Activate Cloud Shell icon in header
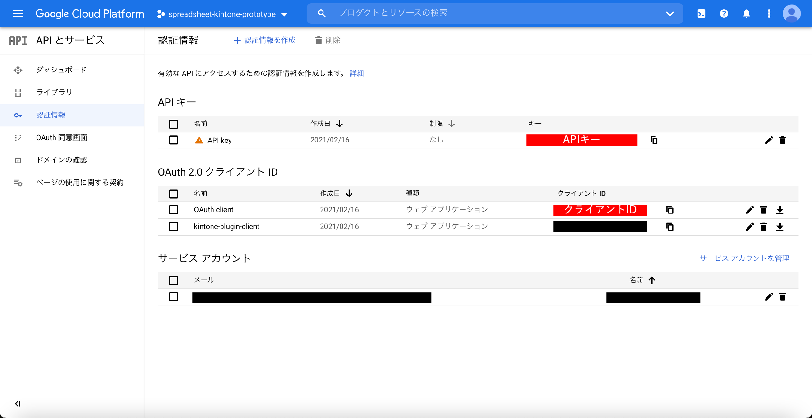 pyautogui.click(x=701, y=14)
